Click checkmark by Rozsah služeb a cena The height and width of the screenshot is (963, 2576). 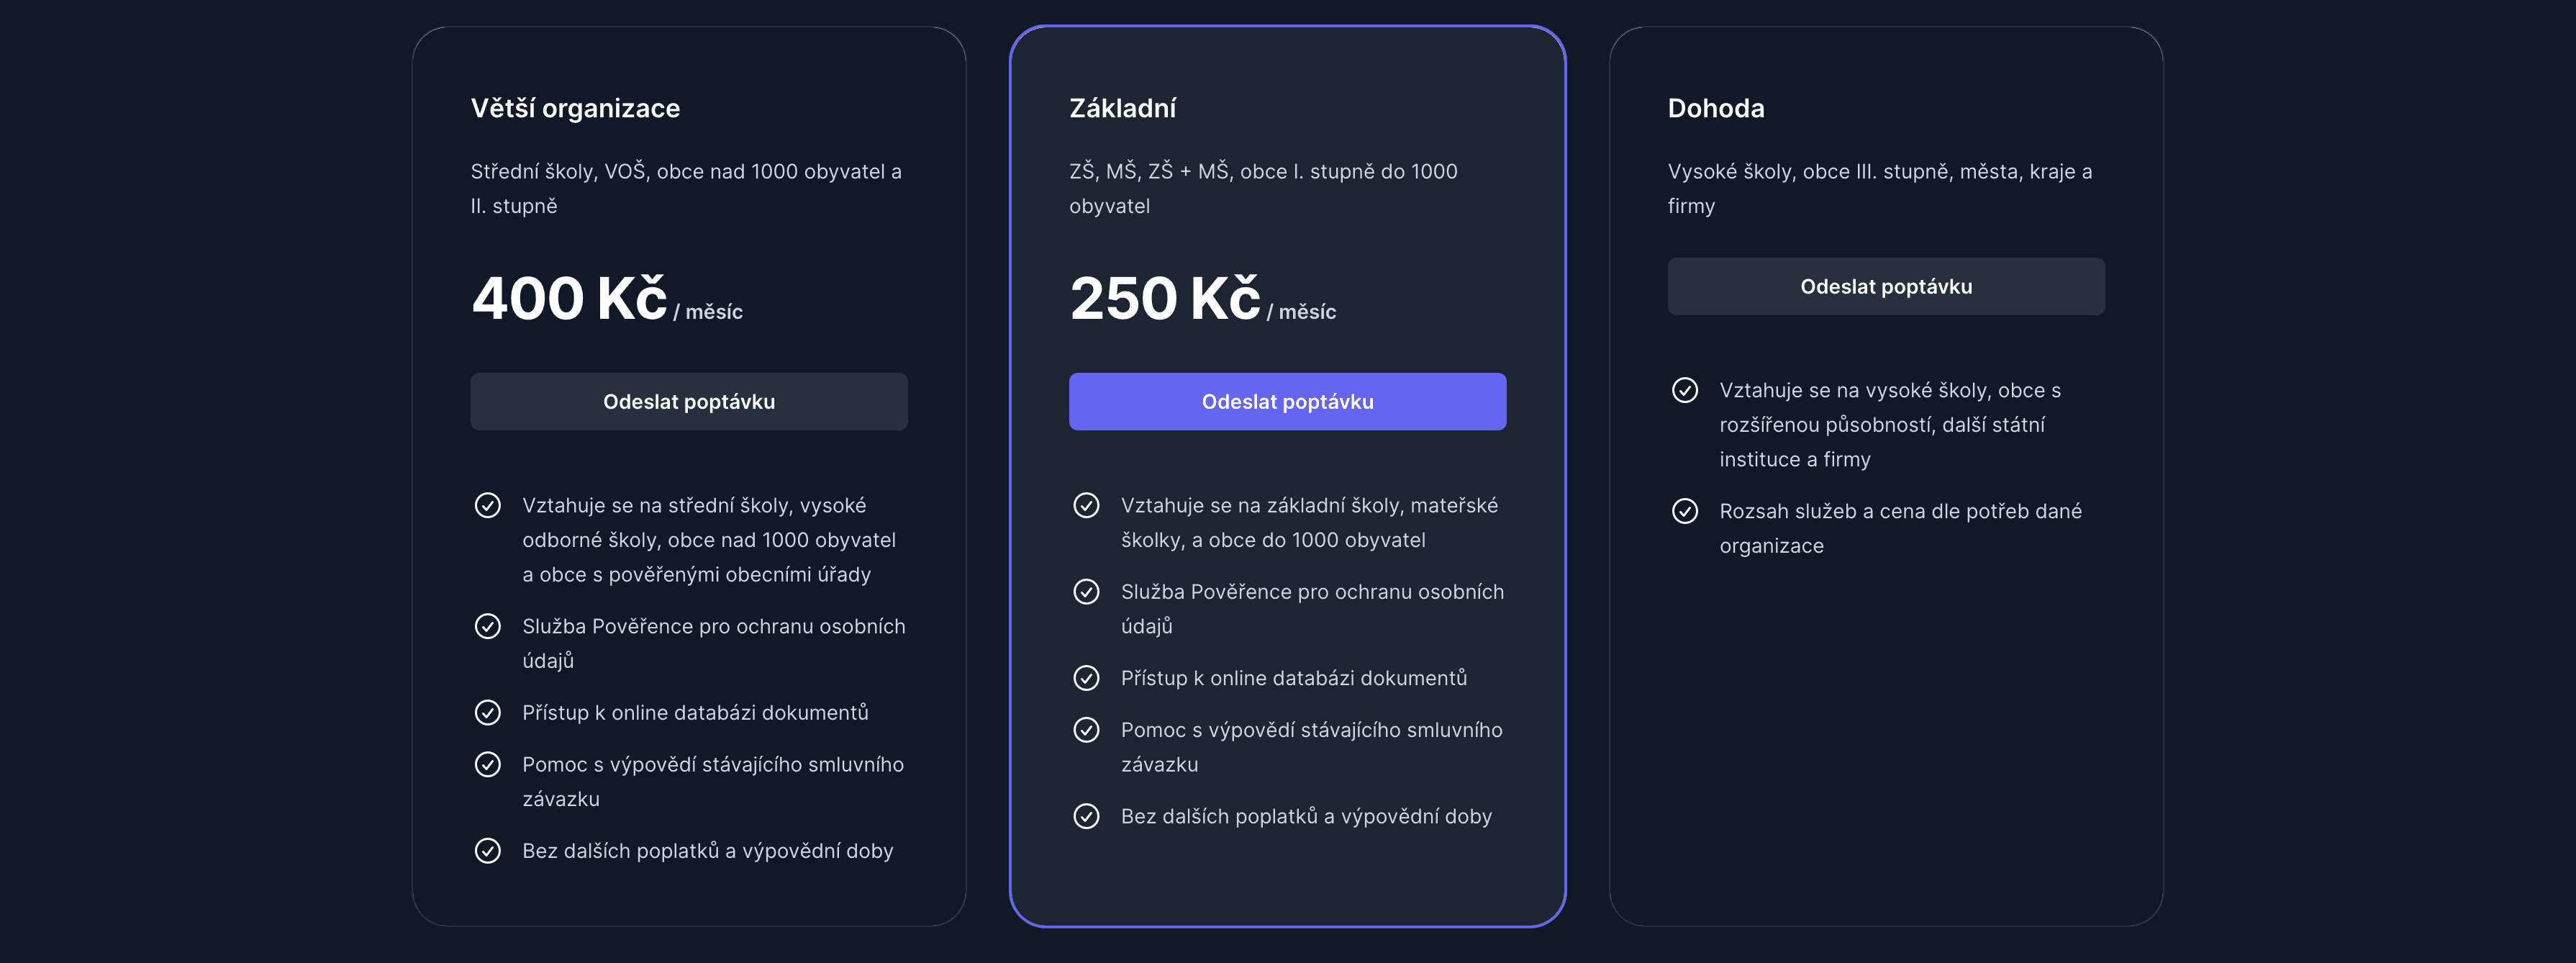[x=1684, y=512]
